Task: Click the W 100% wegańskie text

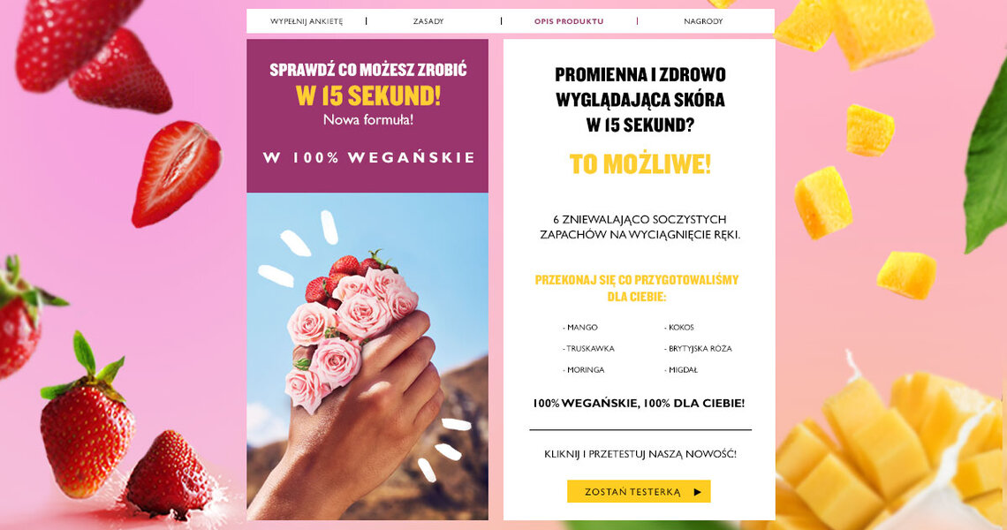Action: tap(368, 157)
